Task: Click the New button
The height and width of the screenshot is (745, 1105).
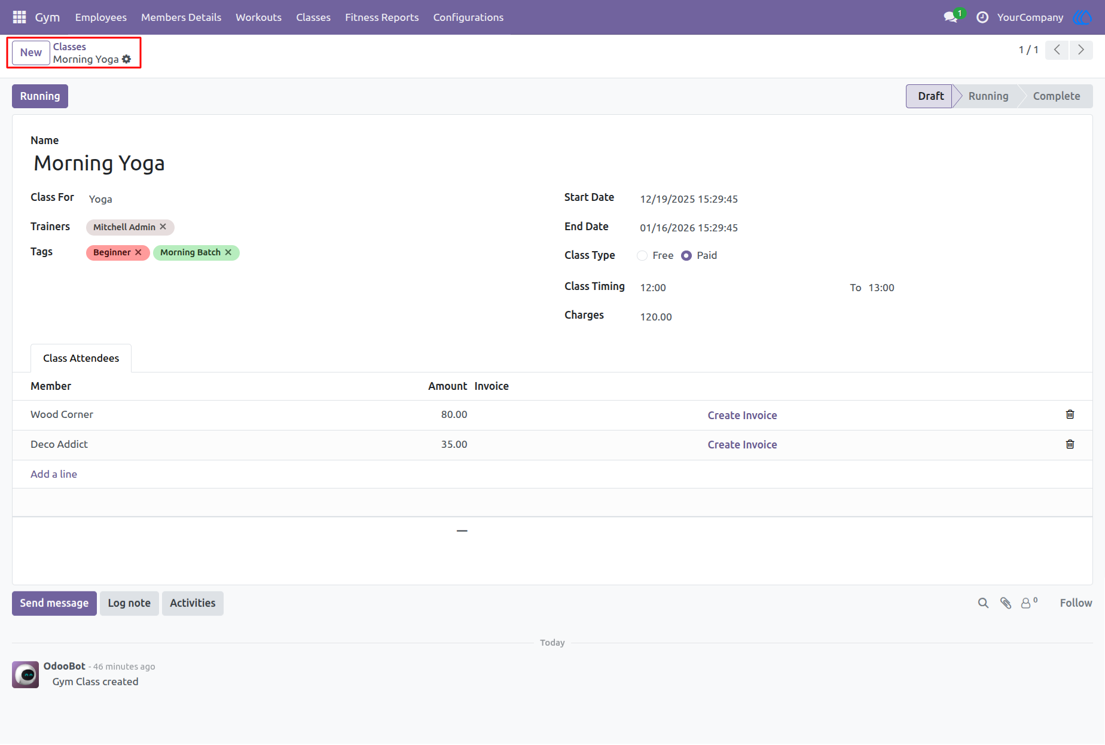Action: click(x=31, y=53)
